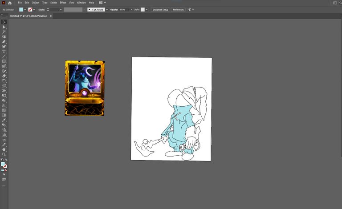Select the Rectangle tool

[x=4, y=61]
